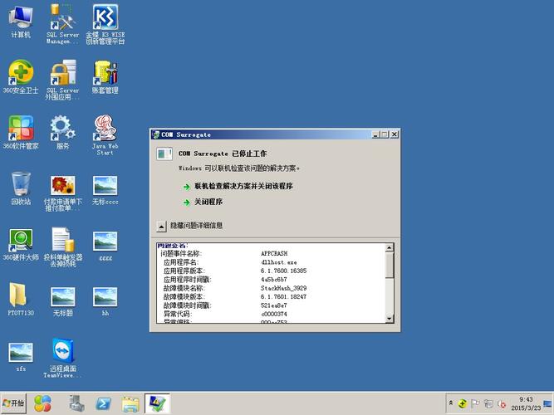This screenshot has height=415, width=554.
Task: Collapse 隐藏问题详细信息 details section
Action: tap(162, 226)
